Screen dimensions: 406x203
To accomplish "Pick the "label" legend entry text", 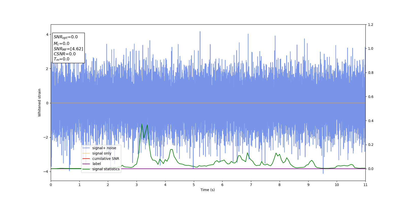I will tap(97, 164).
